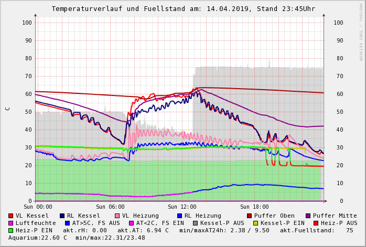Select the green Heiz-P EIN legend swatch
Screen dimensions: 366x247
pos(11,231)
